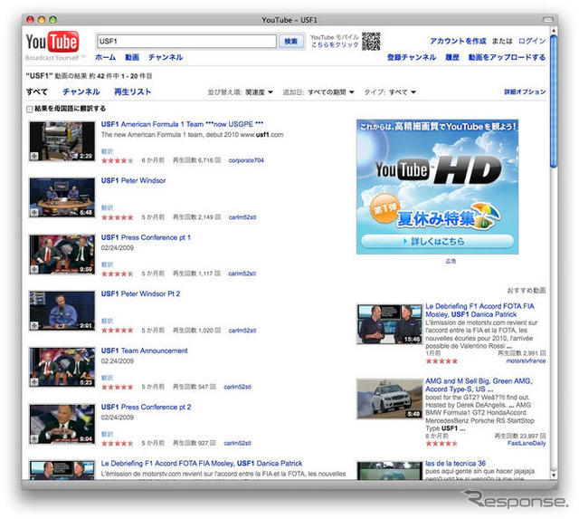Click ログイン link
This screenshot has height=519, width=579.
point(532,41)
